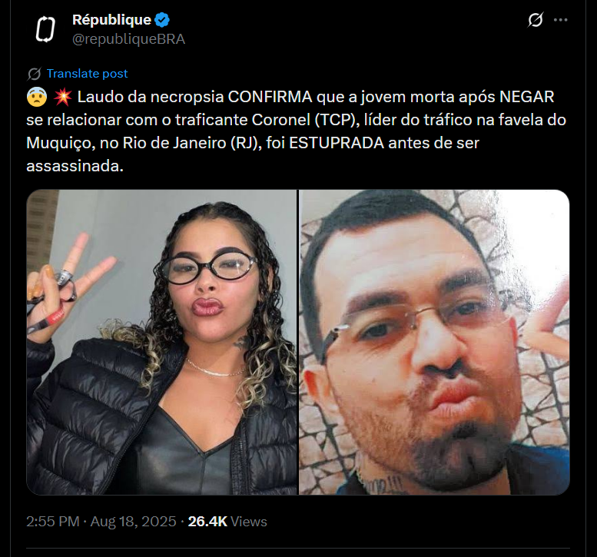The width and height of the screenshot is (597, 557).
Task: Open République profile avatar
Action: coord(45,29)
